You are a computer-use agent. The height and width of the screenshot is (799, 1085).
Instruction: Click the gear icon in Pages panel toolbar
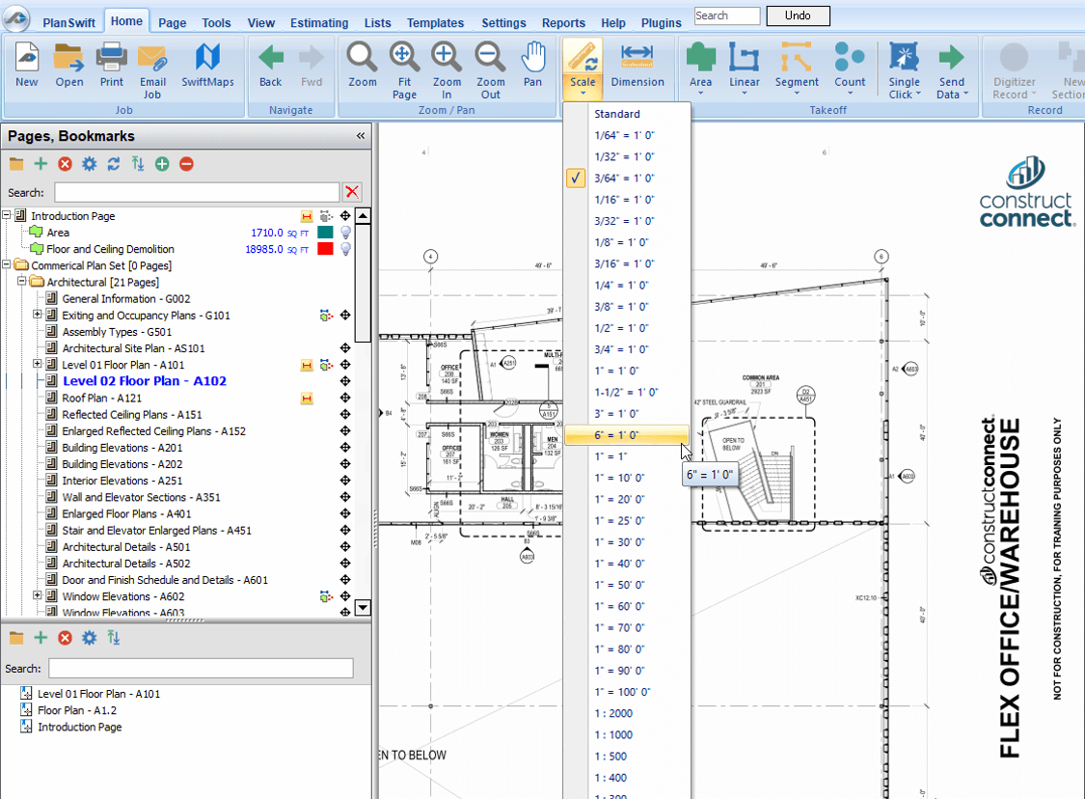point(90,164)
